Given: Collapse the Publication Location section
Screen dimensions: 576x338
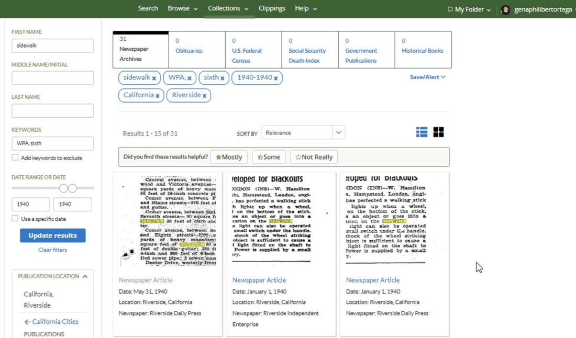Looking at the screenshot, I should (x=85, y=276).
